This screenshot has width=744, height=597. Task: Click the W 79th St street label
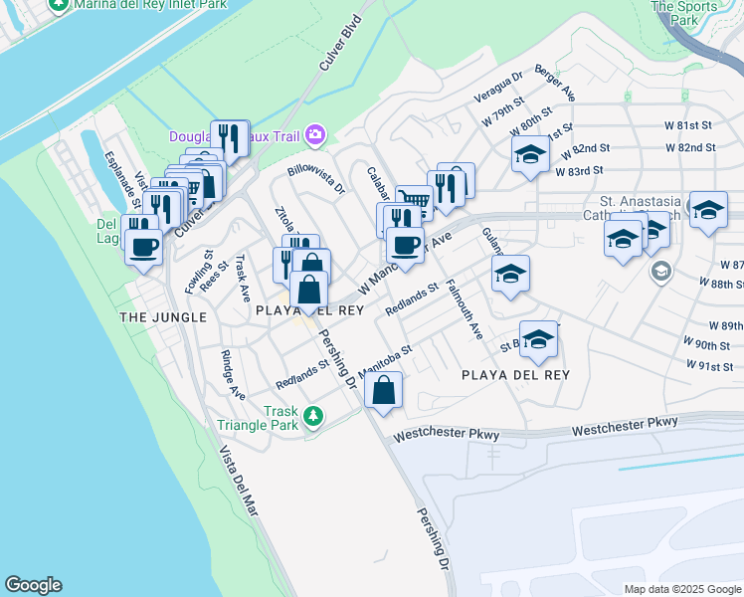tap(503, 111)
